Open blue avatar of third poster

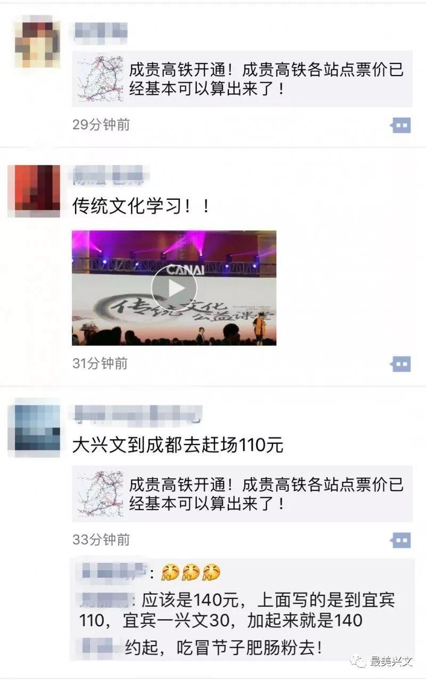click(x=37, y=429)
